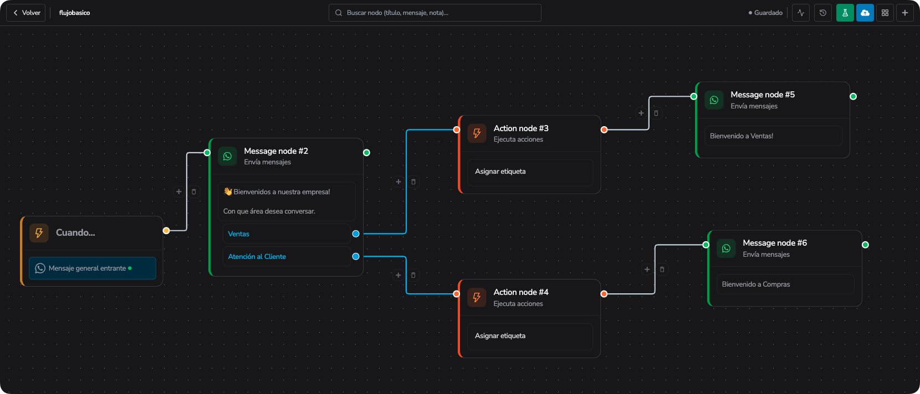
Task: Click the Action node #3 input handle
Action: [x=457, y=130]
